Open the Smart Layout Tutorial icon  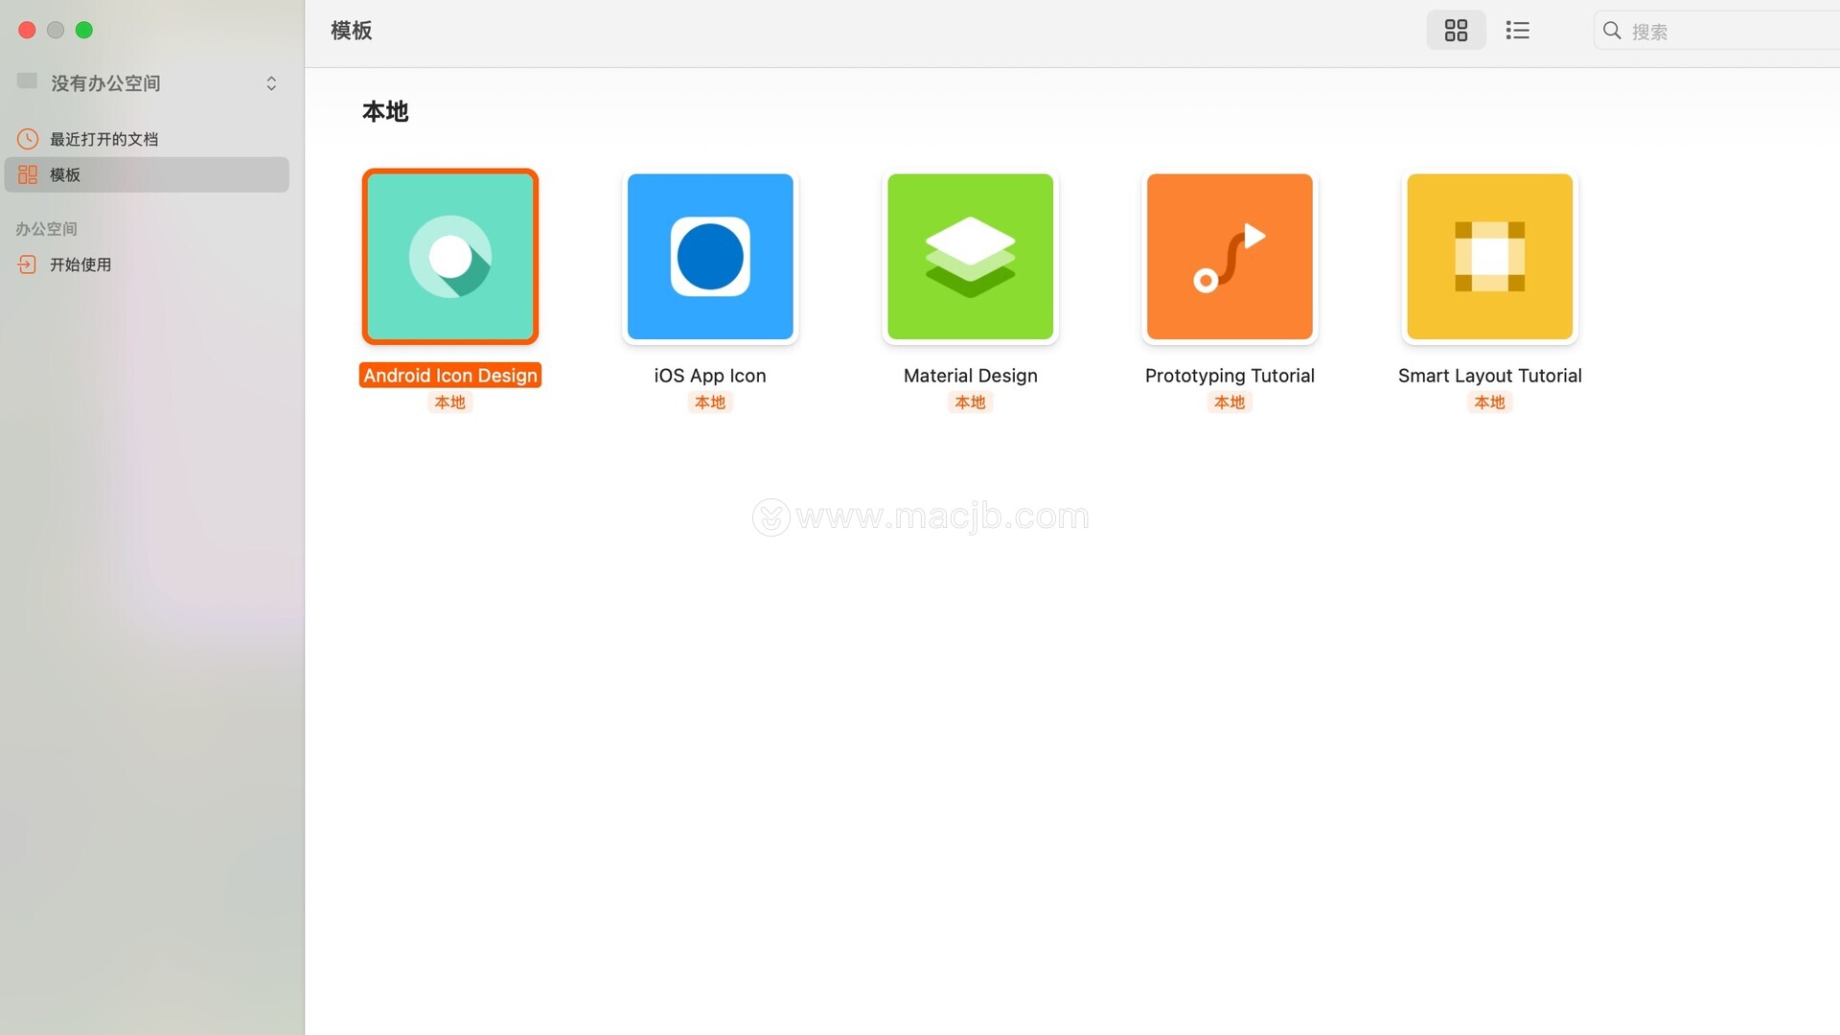coord(1489,257)
